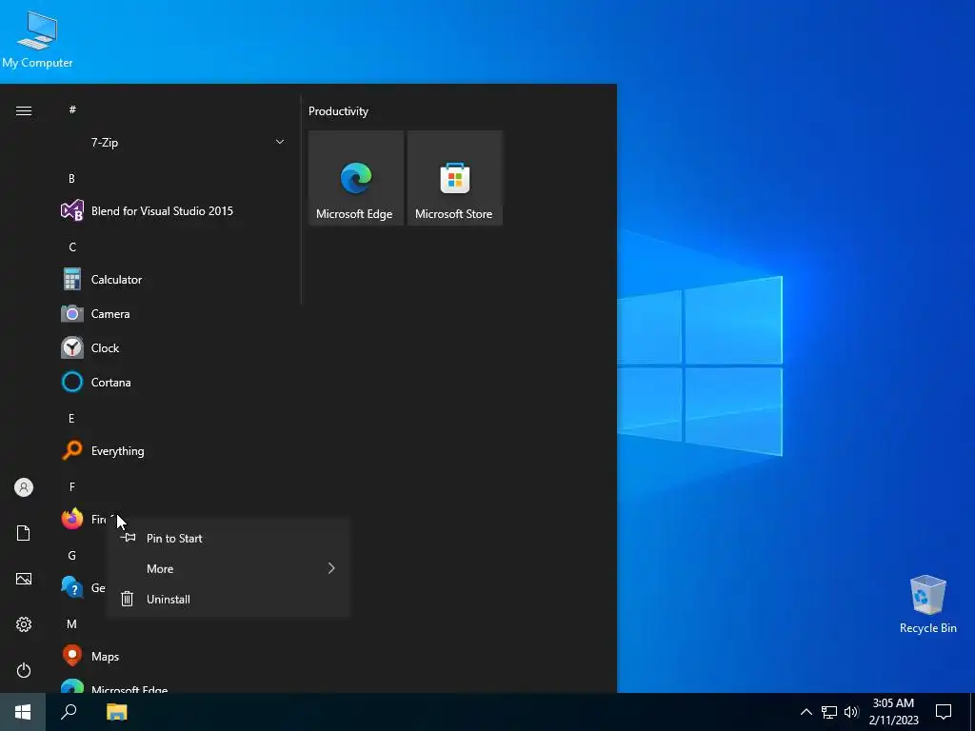Open taskbar Search magnifier

[x=69, y=712]
